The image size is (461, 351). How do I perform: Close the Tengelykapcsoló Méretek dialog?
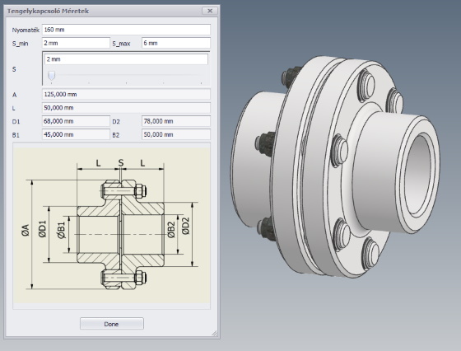coord(210,11)
